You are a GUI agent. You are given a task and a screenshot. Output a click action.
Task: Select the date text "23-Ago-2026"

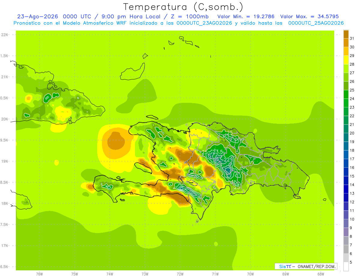click(x=37, y=16)
